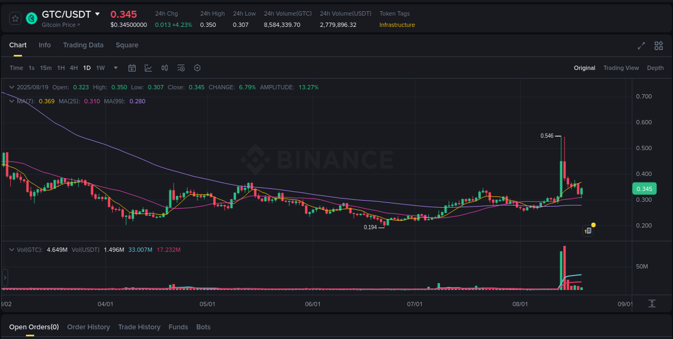
Task: Collapse the OHLC data row chevron
Action: coord(11,87)
